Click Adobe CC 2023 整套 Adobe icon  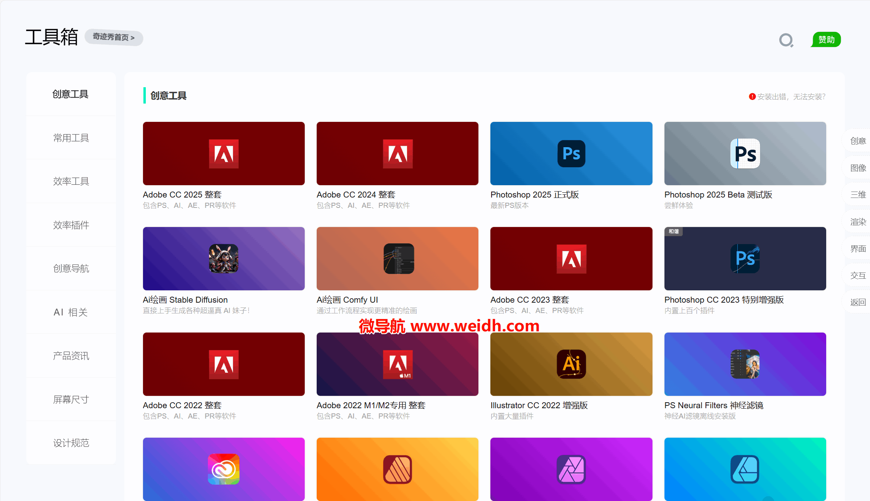571,259
